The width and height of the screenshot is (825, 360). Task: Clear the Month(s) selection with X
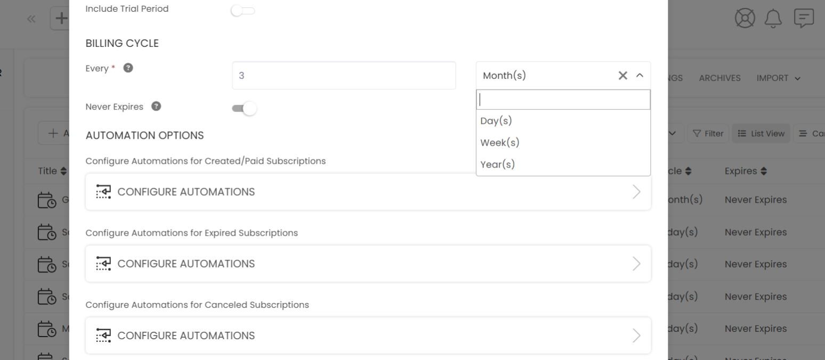622,76
